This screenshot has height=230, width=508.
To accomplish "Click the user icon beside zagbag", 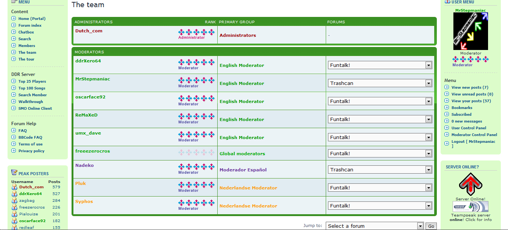I will point(14,201).
